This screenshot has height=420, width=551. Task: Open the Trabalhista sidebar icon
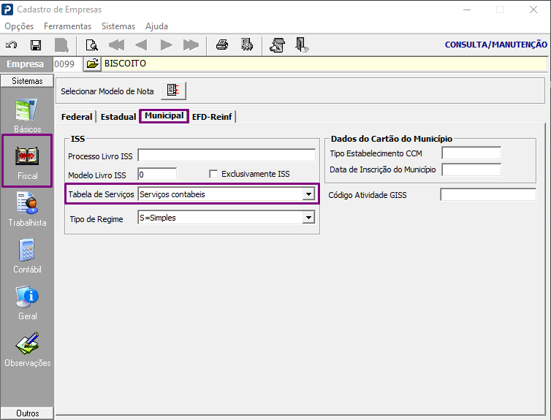[x=27, y=210]
